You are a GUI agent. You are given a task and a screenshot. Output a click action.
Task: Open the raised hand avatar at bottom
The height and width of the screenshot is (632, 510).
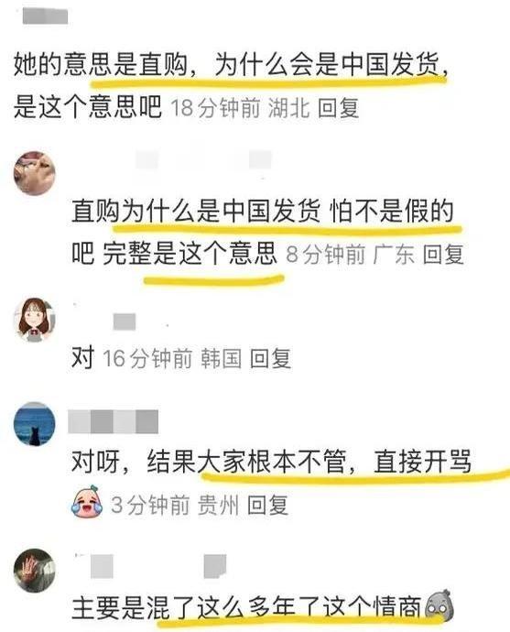[x=35, y=571]
